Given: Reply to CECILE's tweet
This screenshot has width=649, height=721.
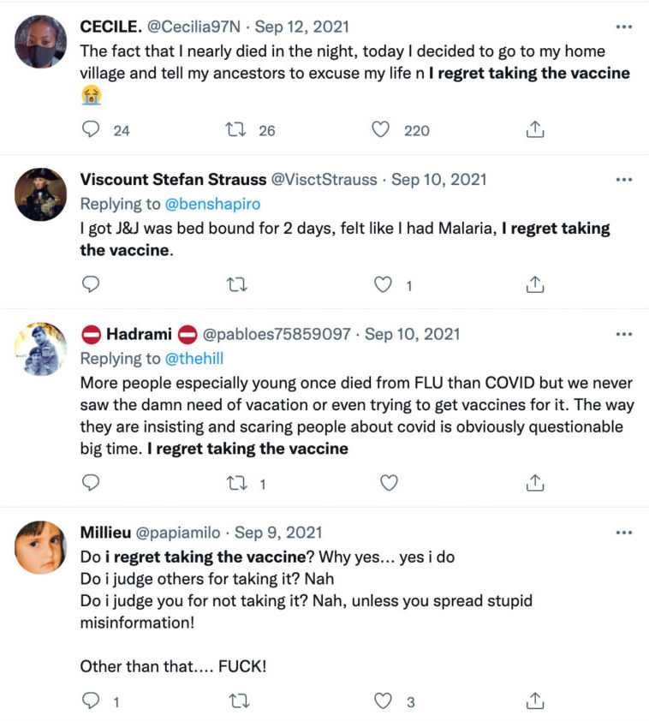Looking at the screenshot, I should coord(91,130).
